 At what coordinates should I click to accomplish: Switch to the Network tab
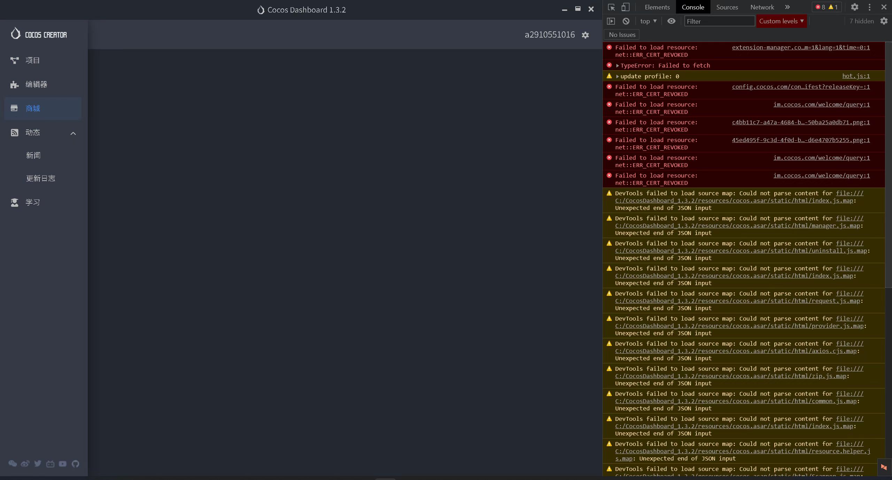(762, 7)
